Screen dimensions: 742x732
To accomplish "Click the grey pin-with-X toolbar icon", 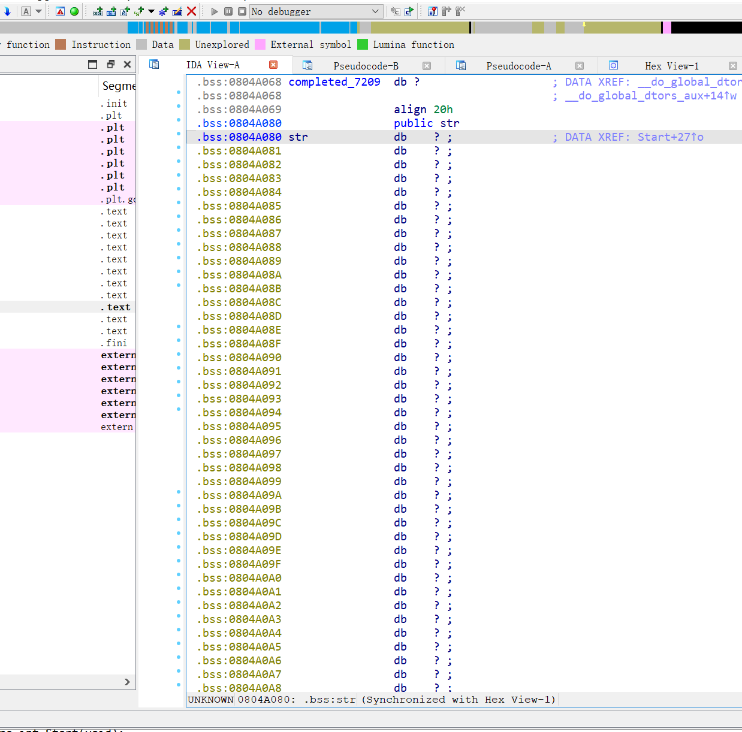I will coord(460,11).
